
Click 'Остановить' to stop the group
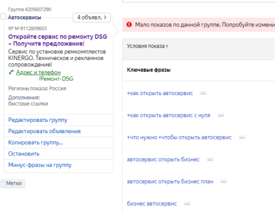(24, 154)
